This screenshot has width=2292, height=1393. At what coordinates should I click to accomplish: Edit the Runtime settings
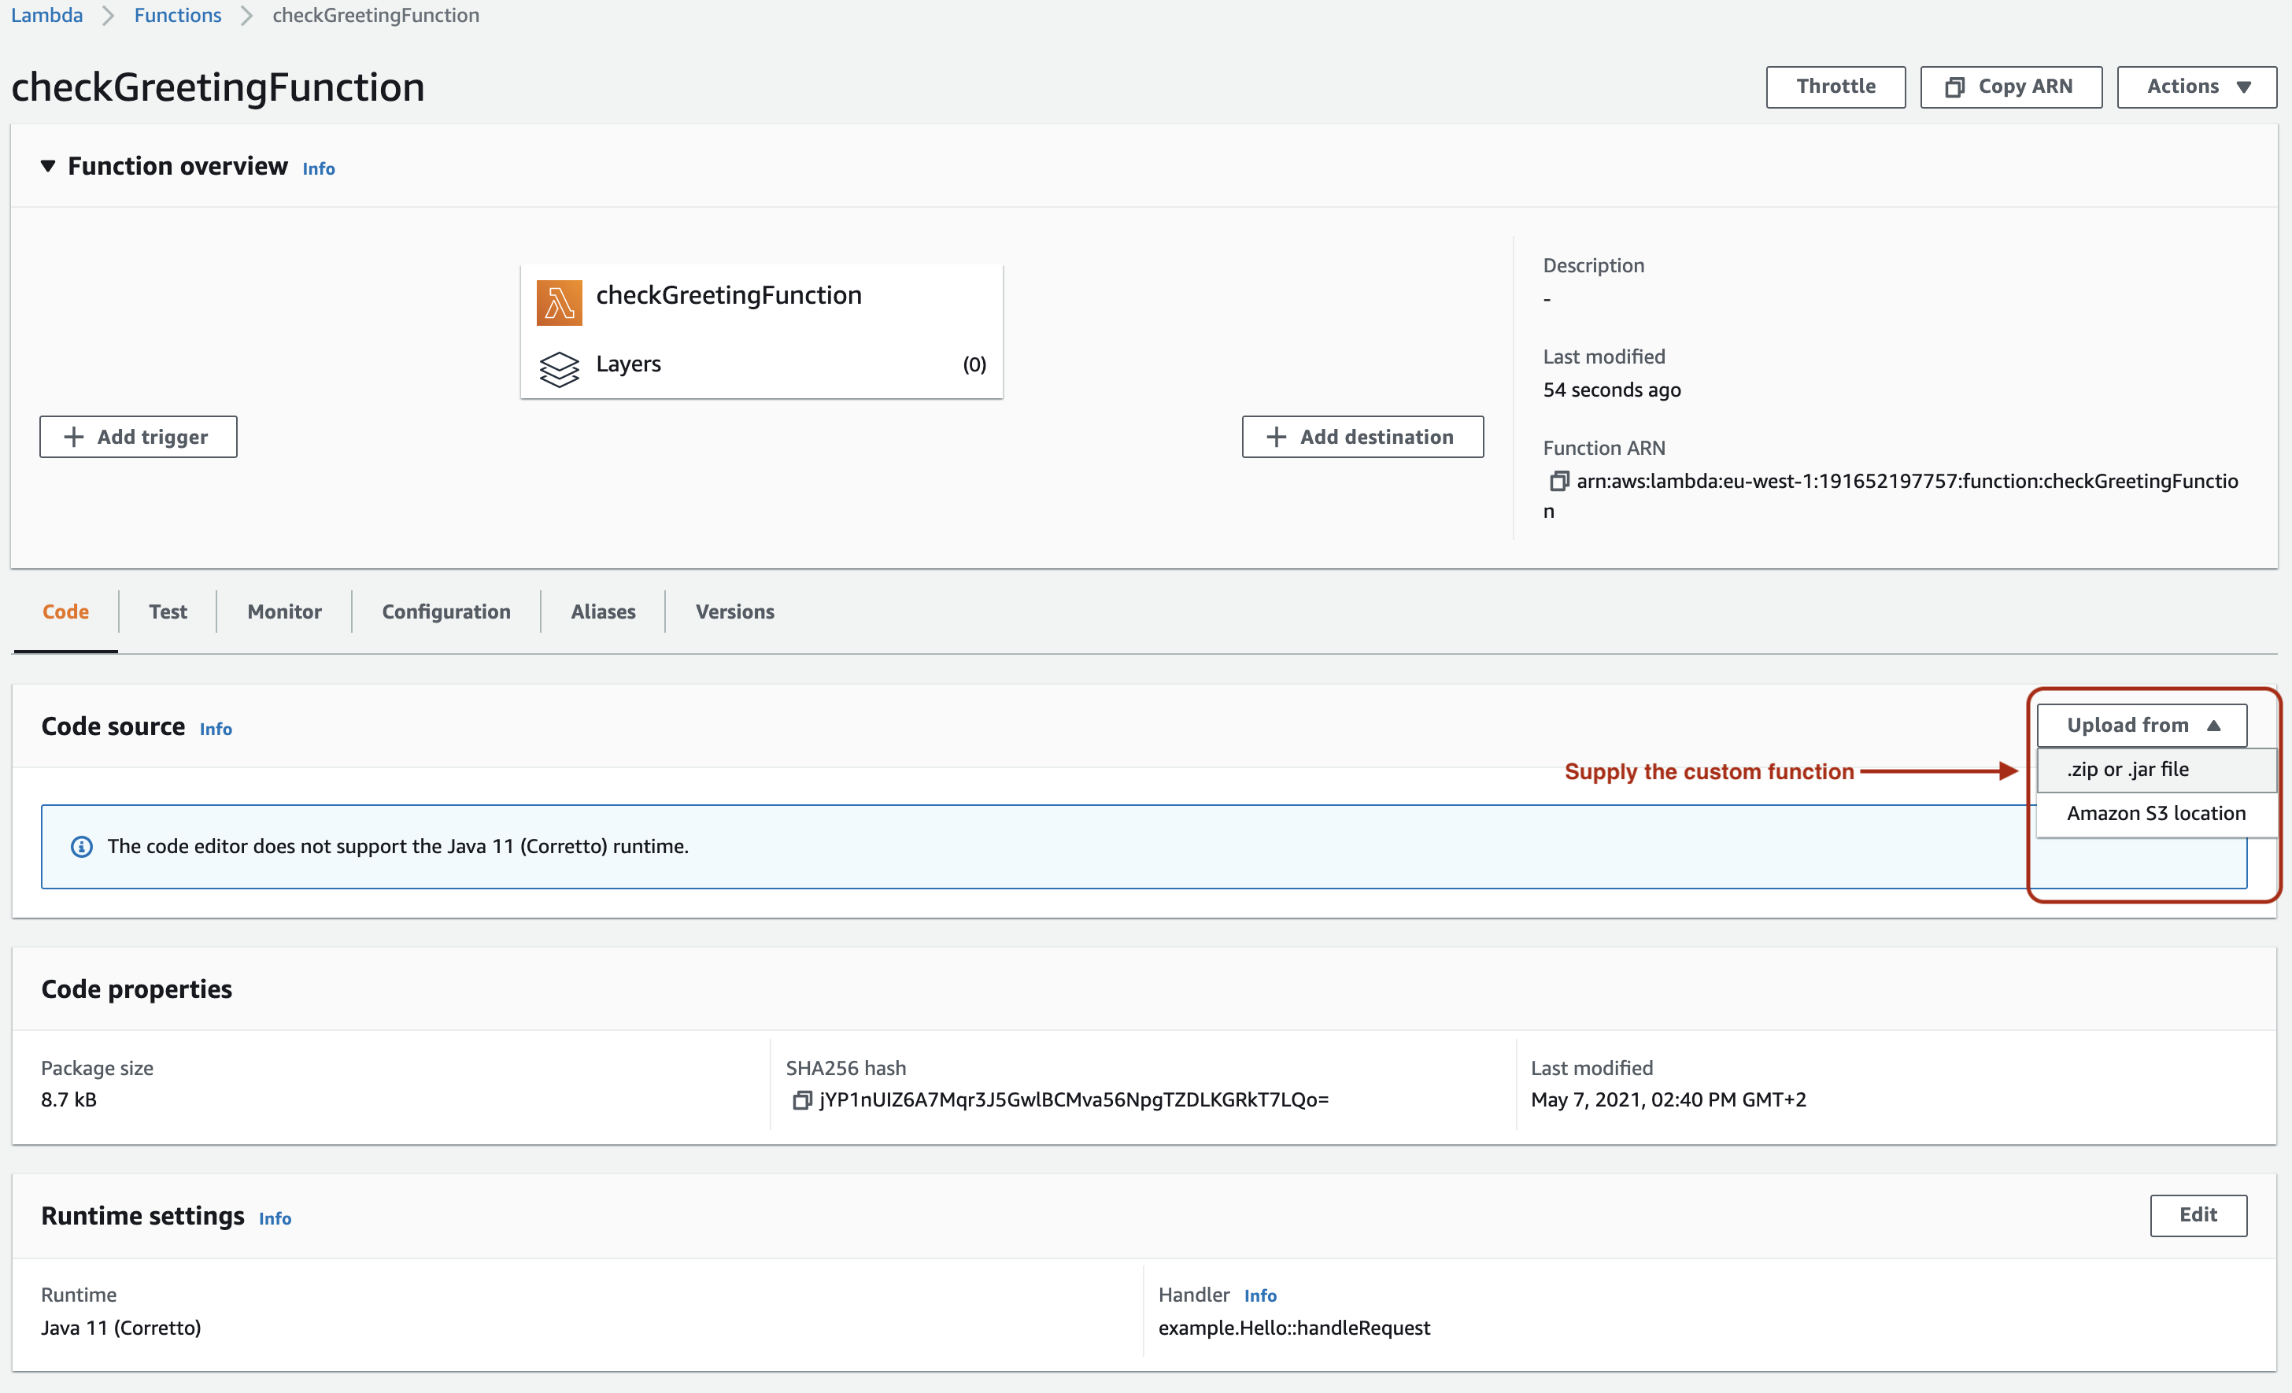2197,1214
